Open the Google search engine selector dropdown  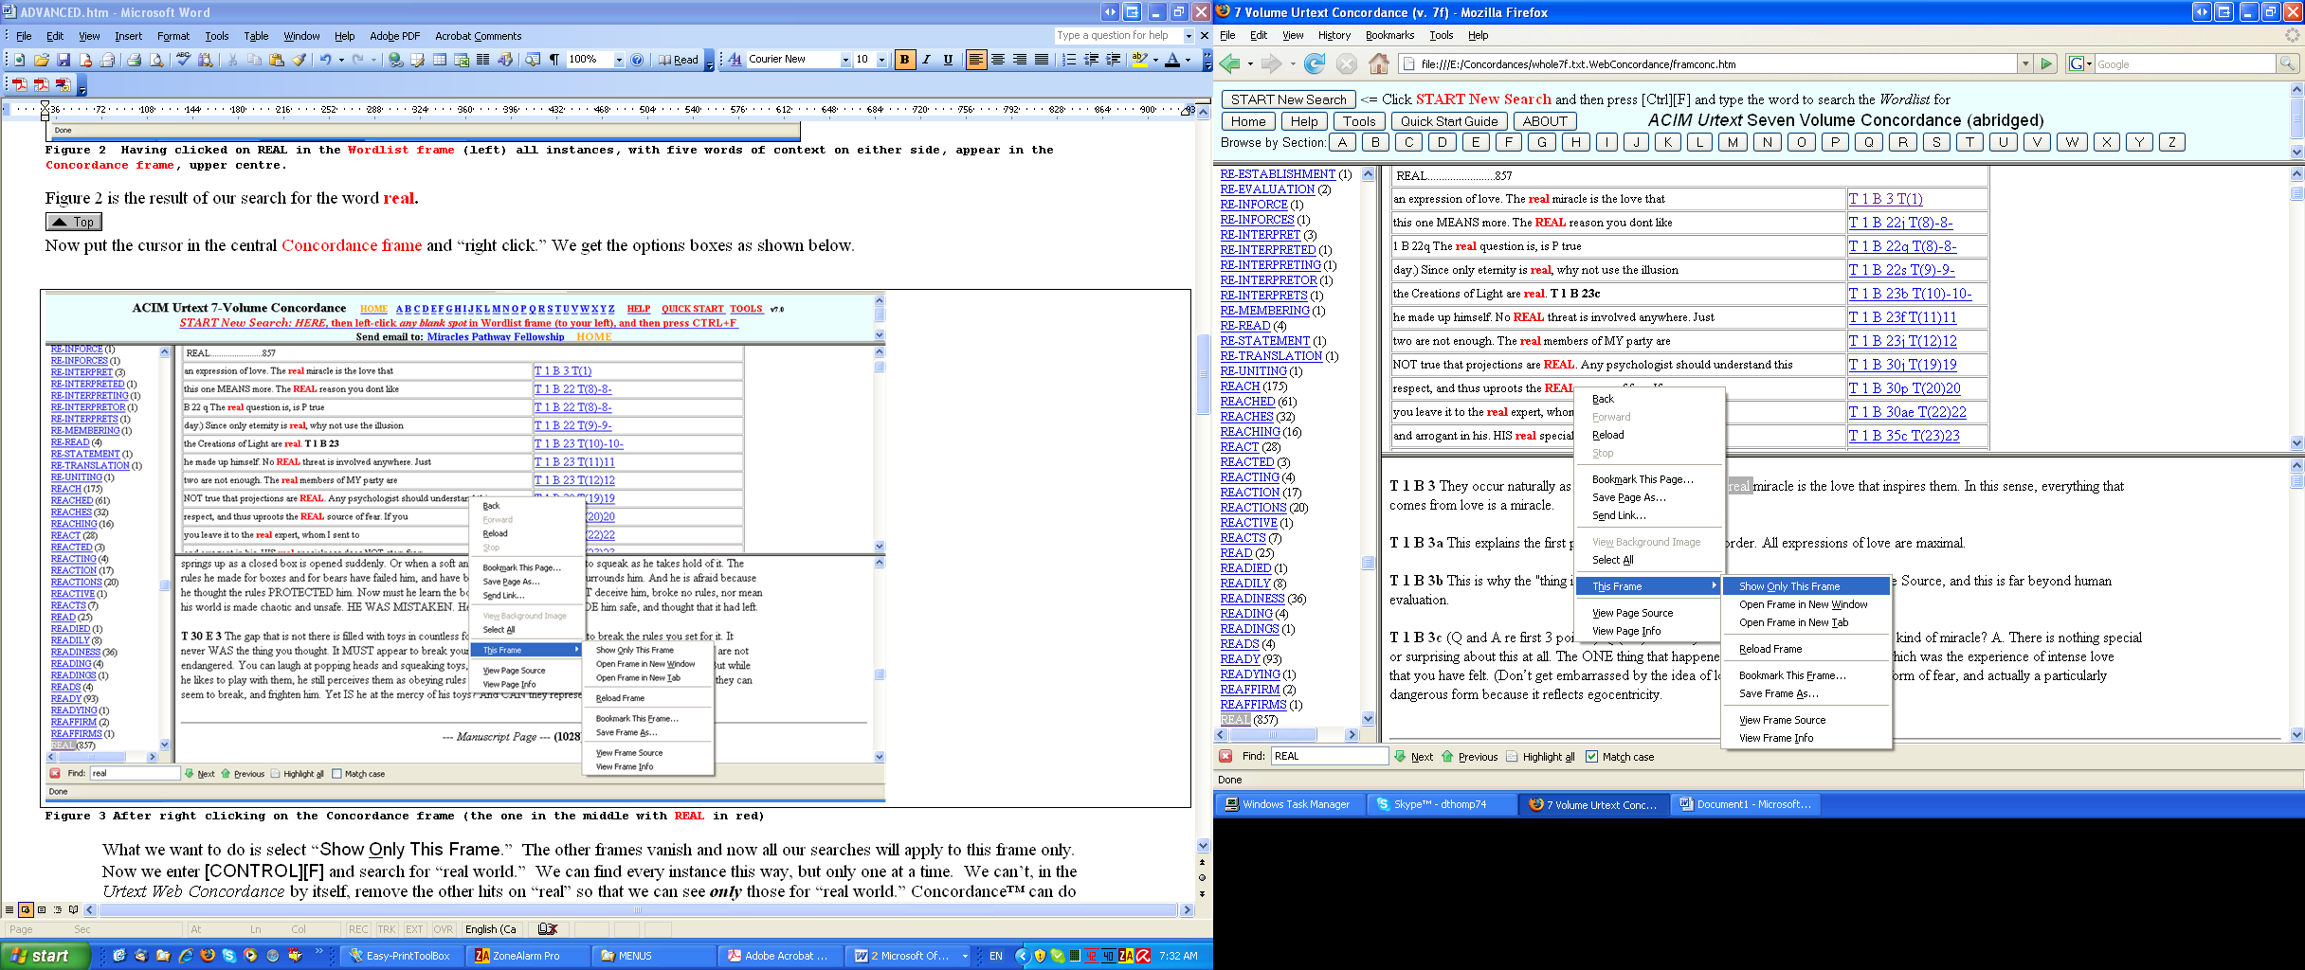(2079, 64)
